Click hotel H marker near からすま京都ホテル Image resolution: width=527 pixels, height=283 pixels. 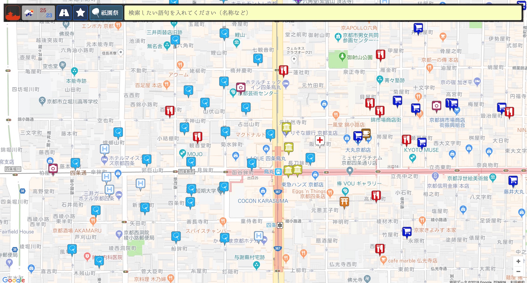click(258, 236)
